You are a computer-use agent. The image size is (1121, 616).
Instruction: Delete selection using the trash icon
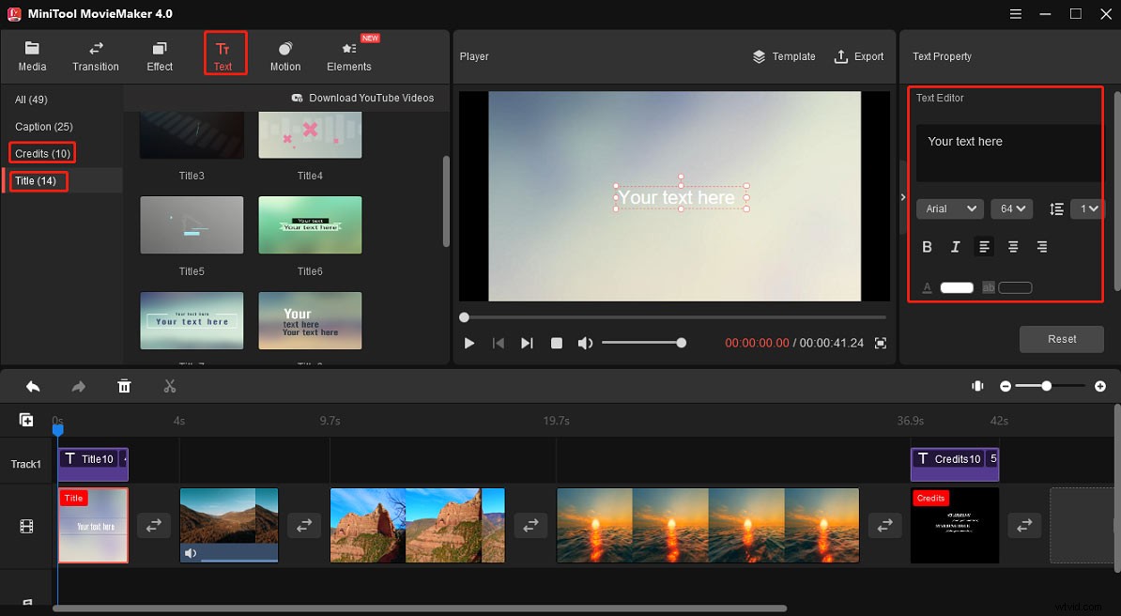123,386
